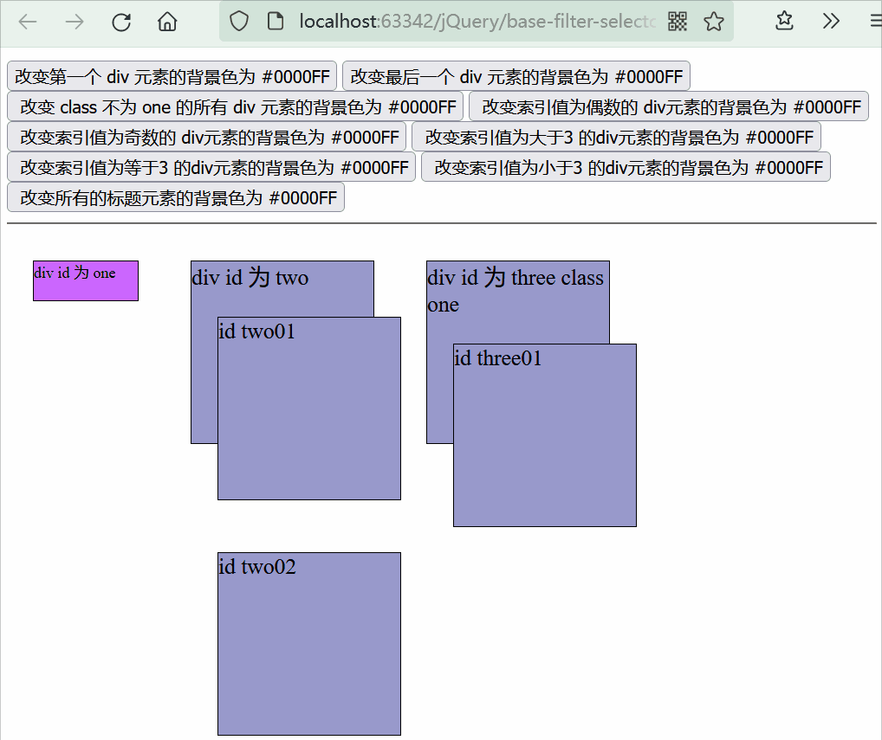
Task: Reload the current page
Action: click(x=121, y=22)
